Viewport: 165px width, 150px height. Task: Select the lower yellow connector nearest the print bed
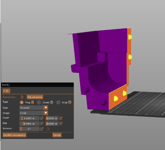coord(125,93)
